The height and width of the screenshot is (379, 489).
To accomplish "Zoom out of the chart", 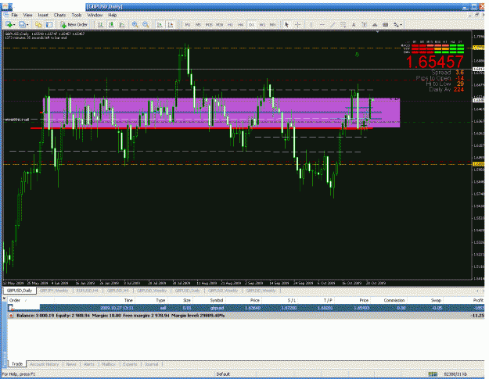I will pyautogui.click(x=146, y=24).
